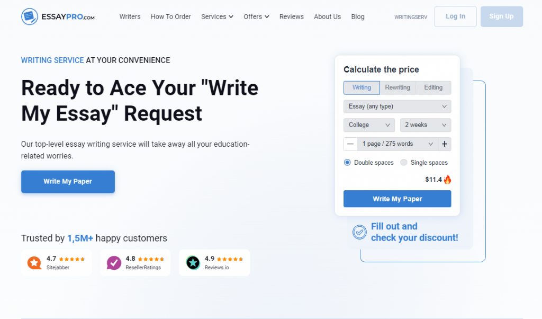
Task: Open the 1 page / 275 words selector
Action: pos(397,144)
